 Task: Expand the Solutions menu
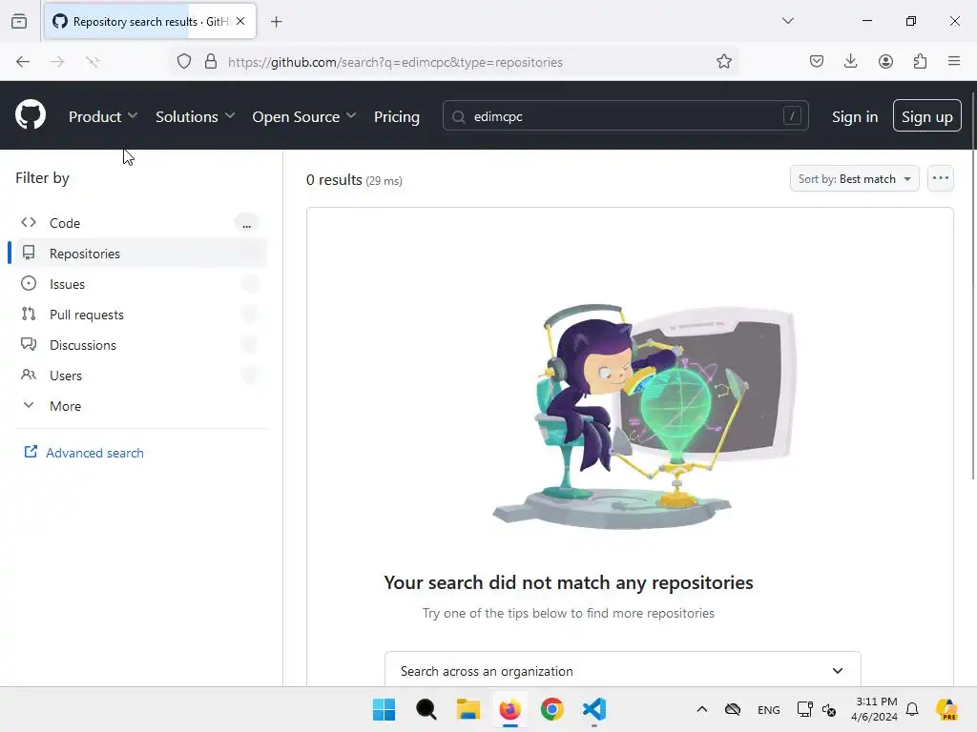coord(195,116)
